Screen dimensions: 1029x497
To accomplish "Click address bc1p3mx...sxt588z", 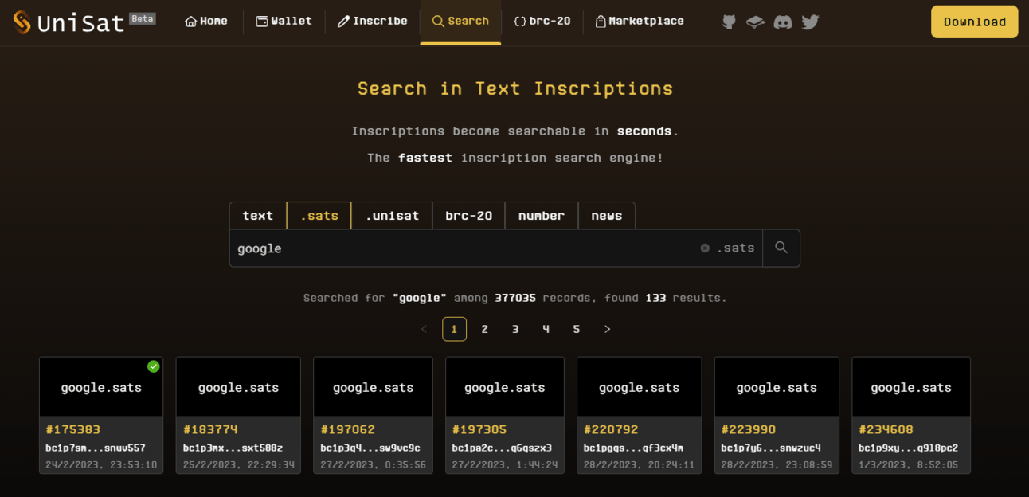I will pyautogui.click(x=233, y=448).
